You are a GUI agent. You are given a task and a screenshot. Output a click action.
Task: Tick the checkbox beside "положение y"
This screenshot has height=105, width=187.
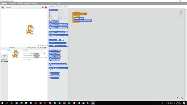click(49, 75)
